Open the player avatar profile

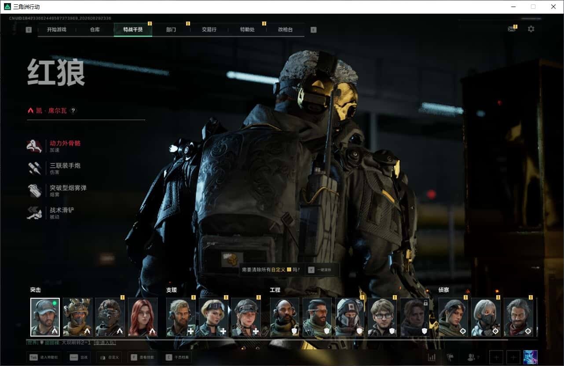(x=531, y=357)
